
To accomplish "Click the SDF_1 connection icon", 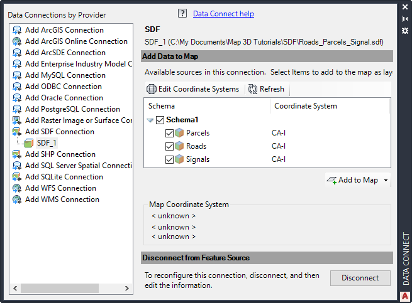I will [x=29, y=143].
